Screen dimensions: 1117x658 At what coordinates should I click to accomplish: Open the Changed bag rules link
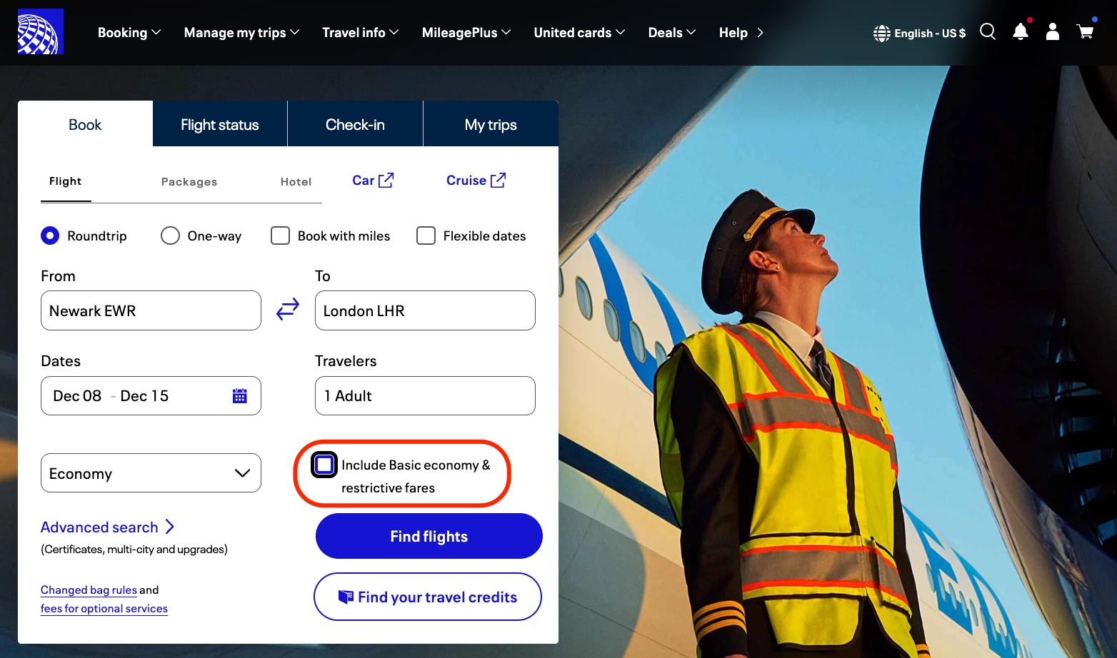tap(89, 590)
